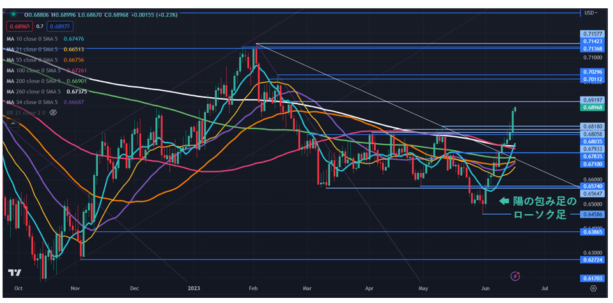Select the MA 10 close indicator legend
The height and width of the screenshot is (303, 613).
(45, 39)
